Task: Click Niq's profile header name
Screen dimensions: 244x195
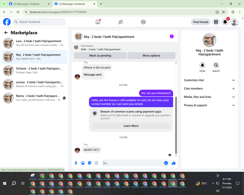Action: pyautogui.click(x=109, y=37)
